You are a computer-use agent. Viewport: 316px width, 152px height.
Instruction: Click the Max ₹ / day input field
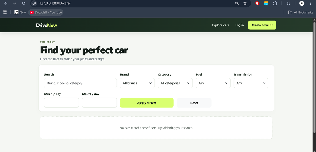click(99, 102)
